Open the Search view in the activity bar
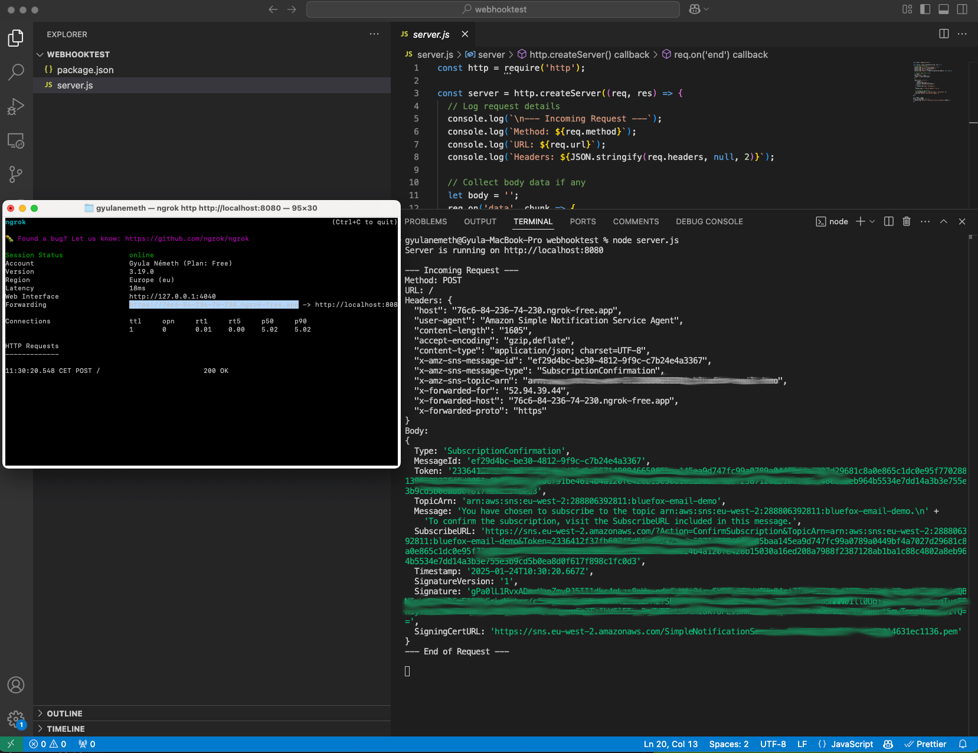The height and width of the screenshot is (753, 978). click(16, 72)
